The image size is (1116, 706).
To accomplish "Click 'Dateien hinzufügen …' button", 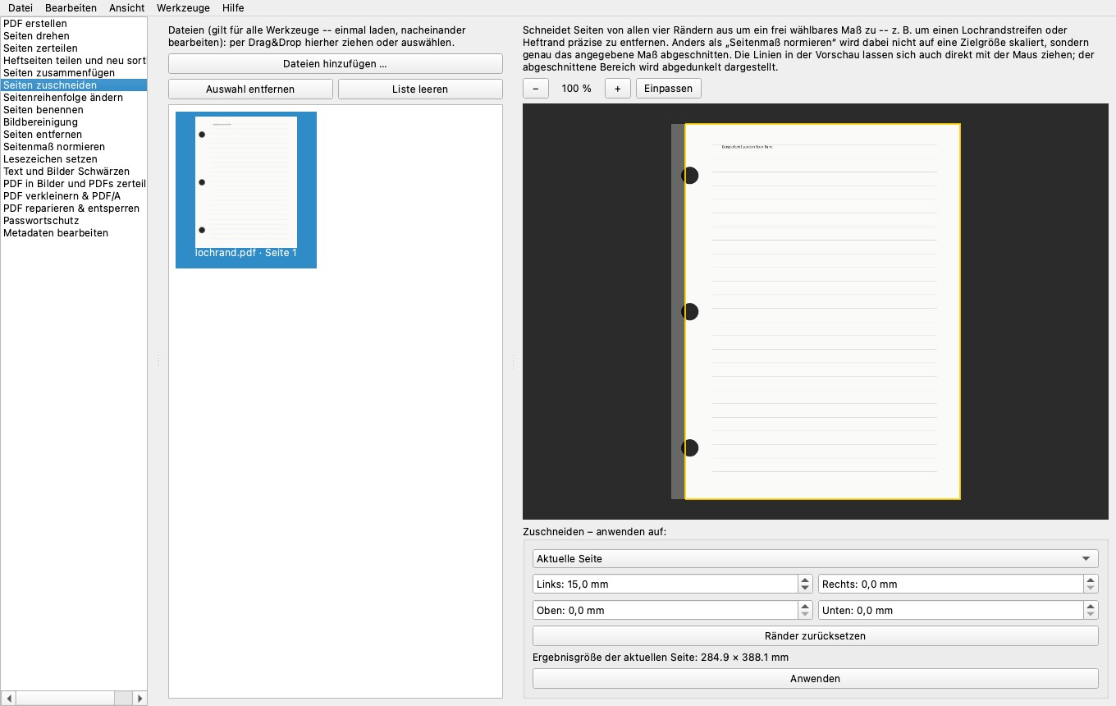I will pyautogui.click(x=335, y=63).
